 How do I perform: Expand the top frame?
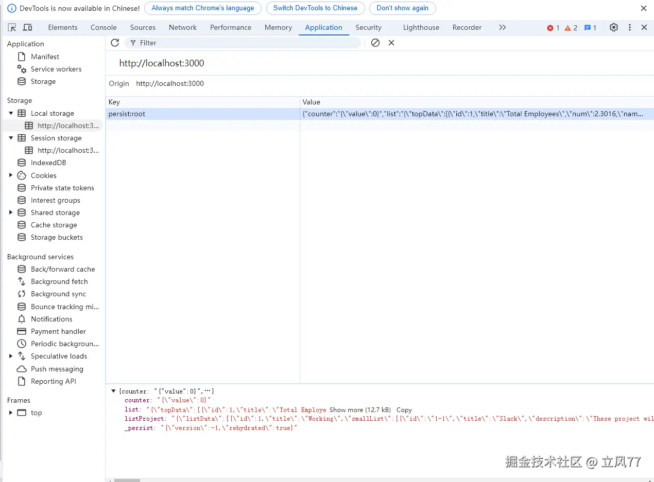[11, 413]
